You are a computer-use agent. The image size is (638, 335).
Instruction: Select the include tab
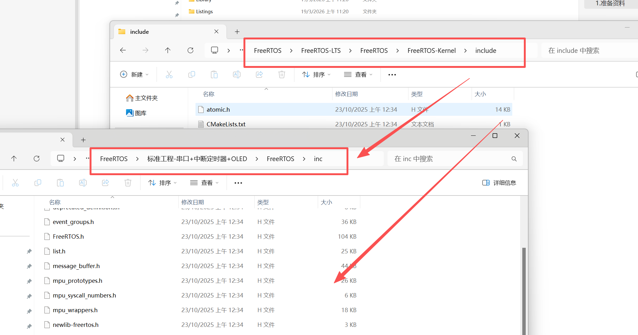pyautogui.click(x=166, y=32)
